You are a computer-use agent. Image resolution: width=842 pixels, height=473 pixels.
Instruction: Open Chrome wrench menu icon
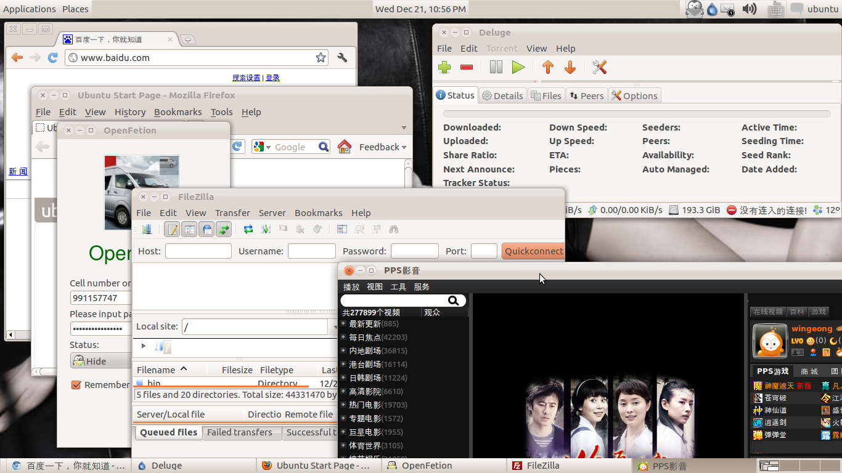(343, 57)
